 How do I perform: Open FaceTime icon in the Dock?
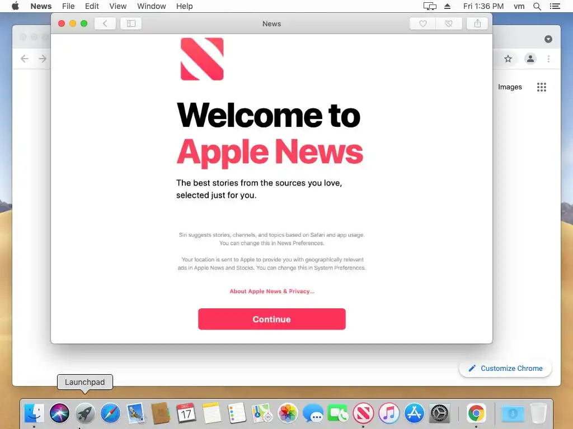tap(338, 413)
